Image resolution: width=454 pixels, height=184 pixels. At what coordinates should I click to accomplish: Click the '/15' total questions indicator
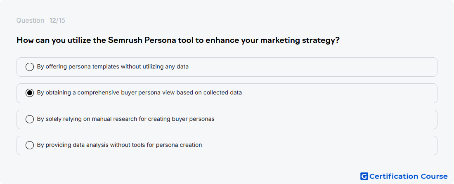[61, 21]
